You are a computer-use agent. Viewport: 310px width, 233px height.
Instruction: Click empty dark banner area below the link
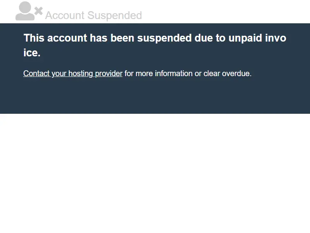pyautogui.click(x=155, y=96)
